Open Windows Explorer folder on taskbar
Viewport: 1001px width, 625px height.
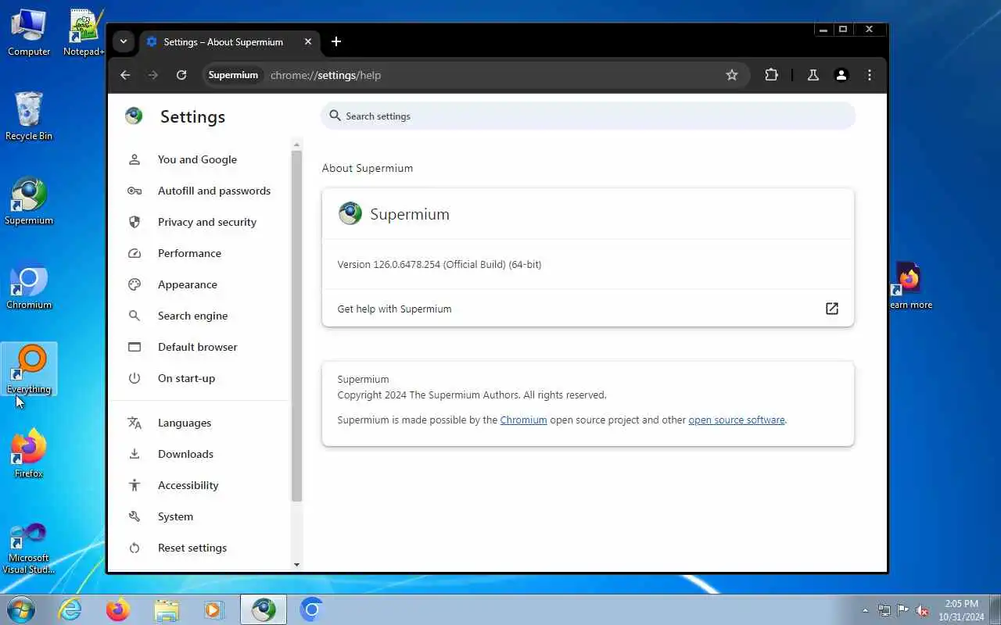click(167, 609)
